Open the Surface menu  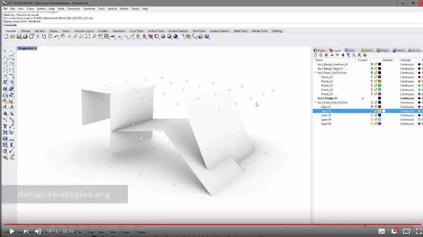pos(41,9)
